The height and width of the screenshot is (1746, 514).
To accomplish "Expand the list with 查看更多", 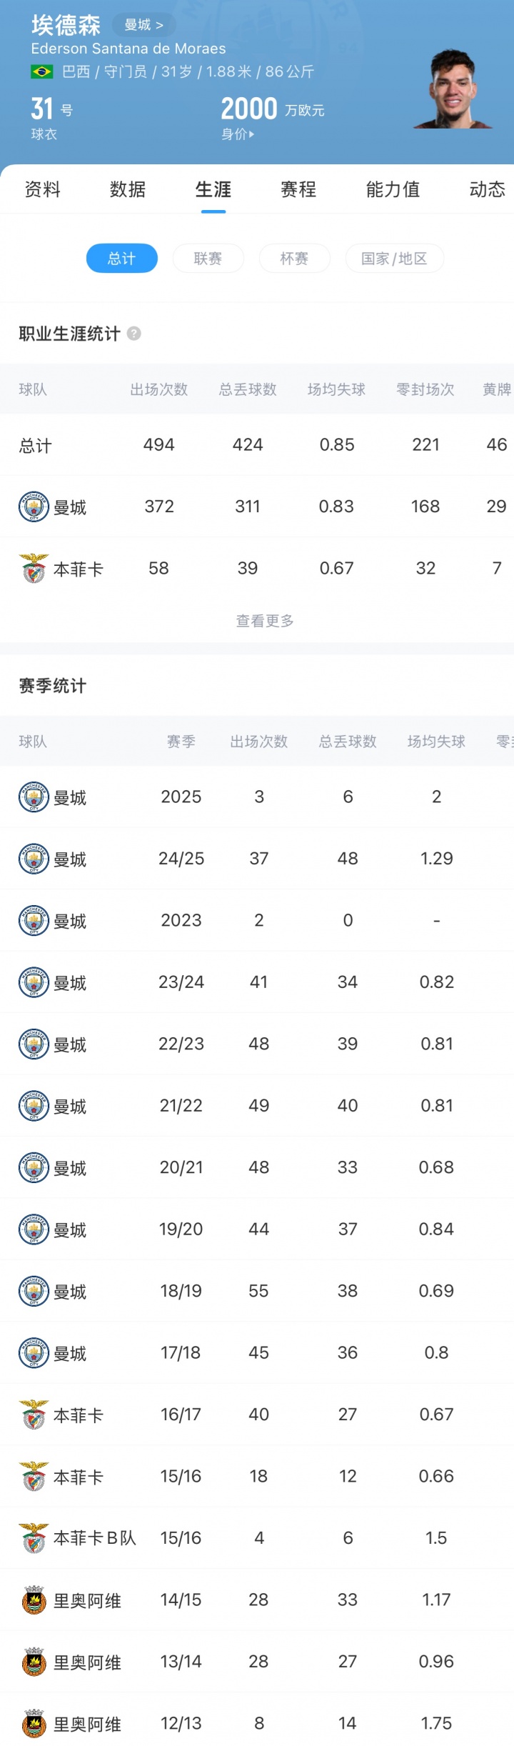I will pos(265,621).
